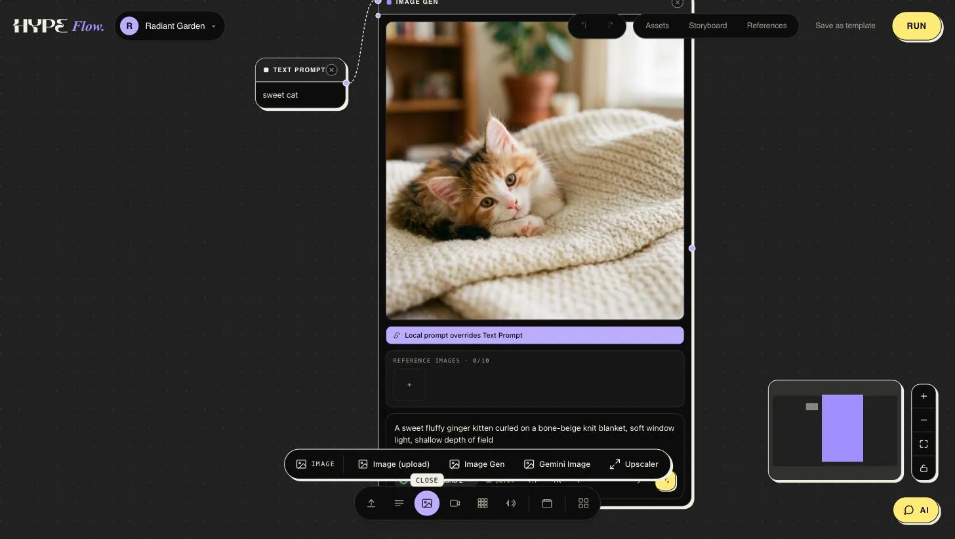The height and width of the screenshot is (539, 955).
Task: Close the image menu via the purple image icon
Action: pyautogui.click(x=427, y=504)
